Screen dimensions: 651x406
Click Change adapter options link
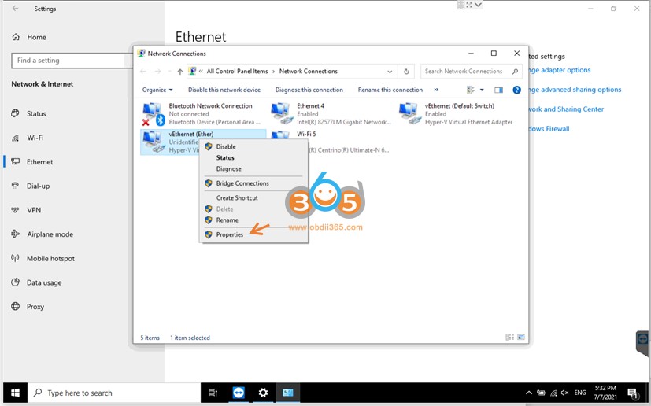point(560,70)
